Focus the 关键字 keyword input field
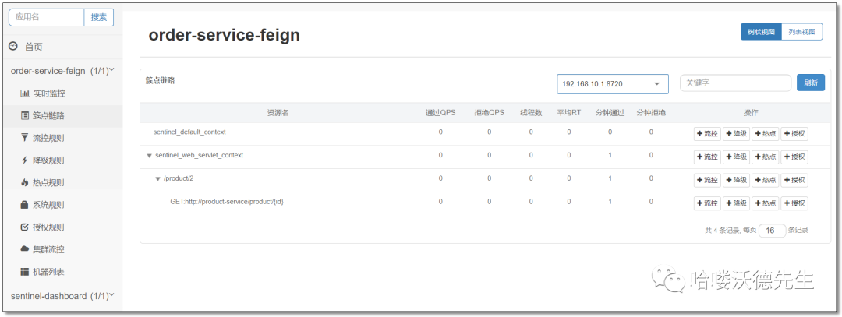 click(735, 83)
